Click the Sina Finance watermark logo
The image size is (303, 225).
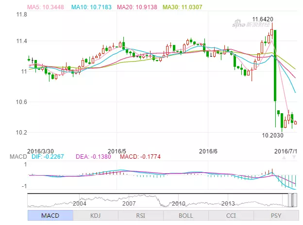point(249,24)
